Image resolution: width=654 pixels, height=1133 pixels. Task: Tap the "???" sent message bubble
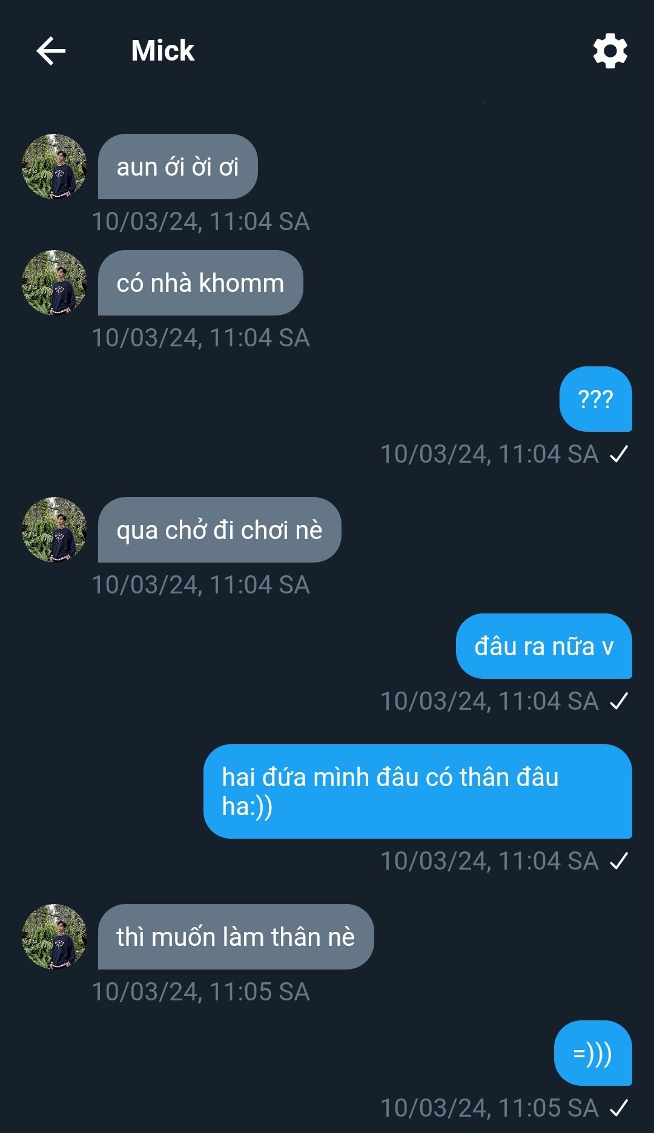pyautogui.click(x=595, y=399)
